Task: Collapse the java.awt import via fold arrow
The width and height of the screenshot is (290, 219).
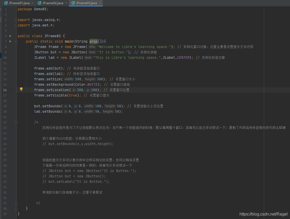Action: (x=16, y=25)
